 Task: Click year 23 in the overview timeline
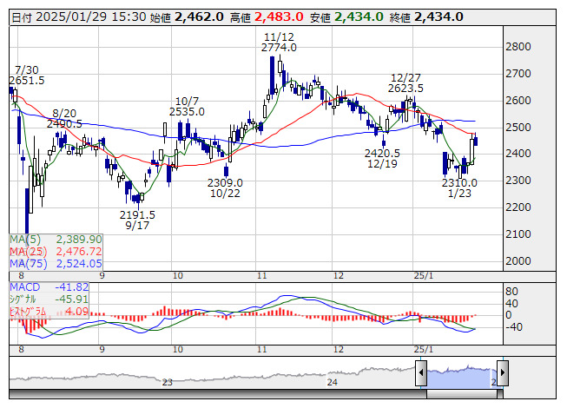coord(167,382)
